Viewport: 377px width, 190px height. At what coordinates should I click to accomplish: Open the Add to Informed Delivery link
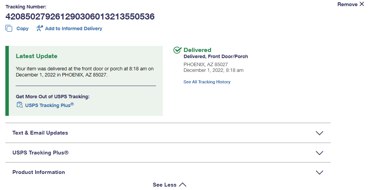pos(73,29)
